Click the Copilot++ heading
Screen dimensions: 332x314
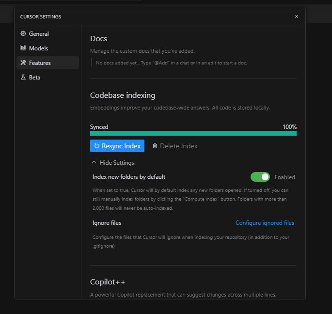coord(108,282)
